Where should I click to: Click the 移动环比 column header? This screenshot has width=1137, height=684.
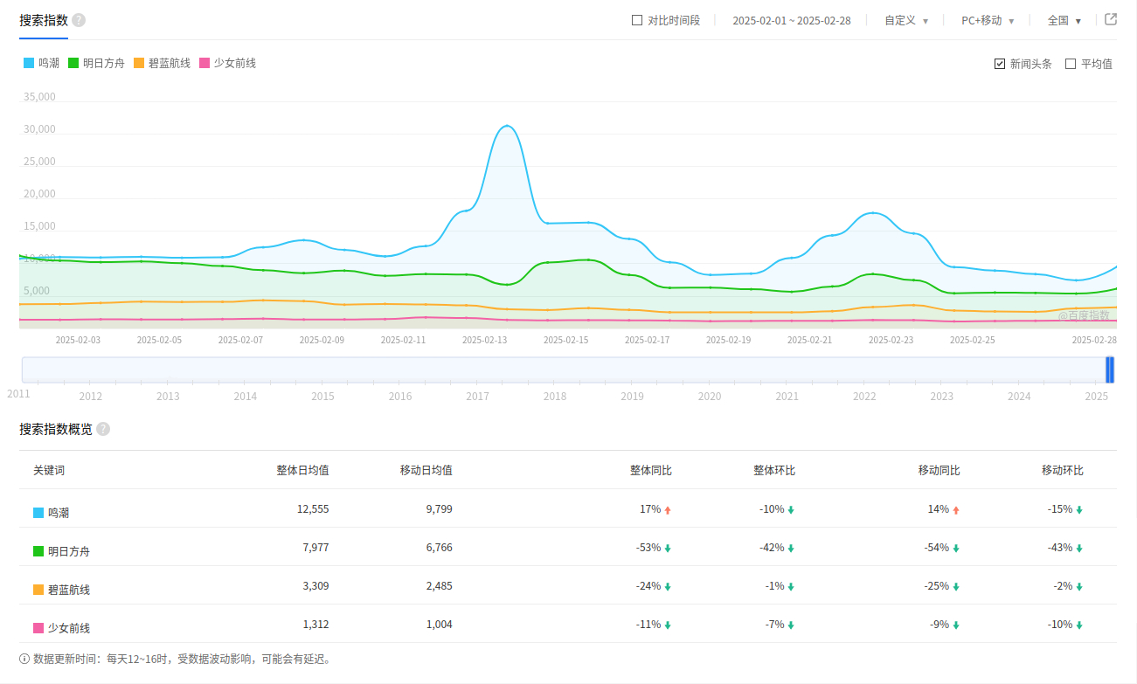[1062, 470]
